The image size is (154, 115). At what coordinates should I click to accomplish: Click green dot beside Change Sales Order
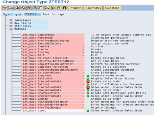tap(88, 90)
